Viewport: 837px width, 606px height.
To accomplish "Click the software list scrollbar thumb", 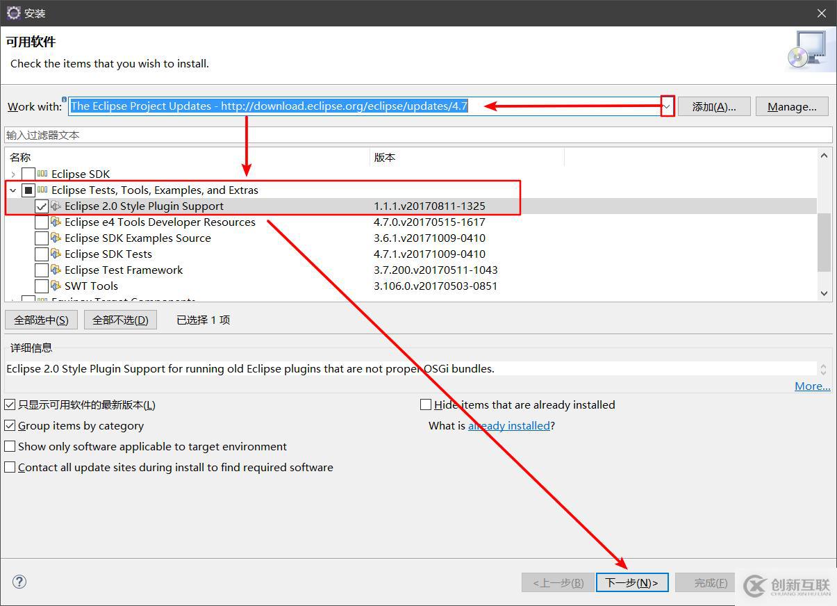I will [824, 242].
